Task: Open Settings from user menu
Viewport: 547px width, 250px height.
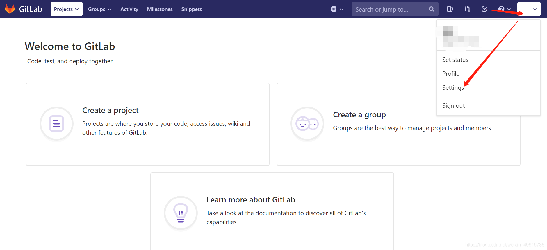Action: point(453,88)
